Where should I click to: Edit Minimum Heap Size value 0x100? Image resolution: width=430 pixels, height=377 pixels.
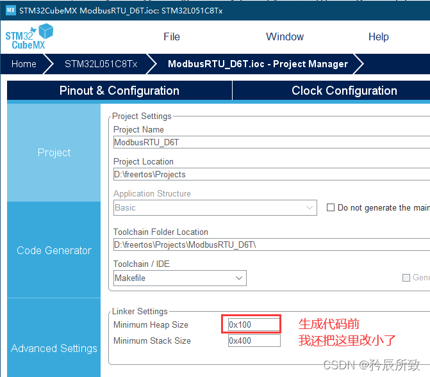point(254,325)
